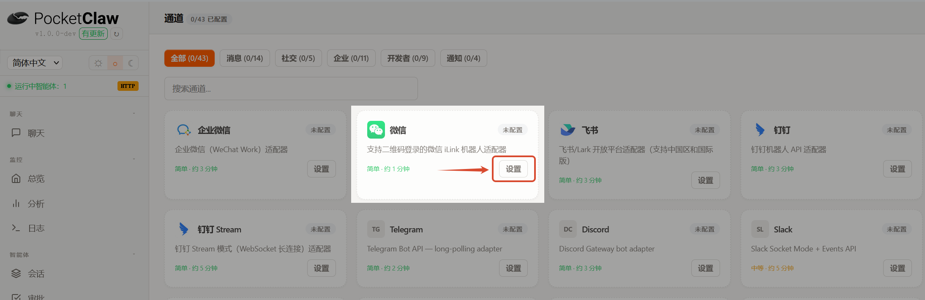
Task: Select the 消息 (0/14) filter tab
Action: 245,58
